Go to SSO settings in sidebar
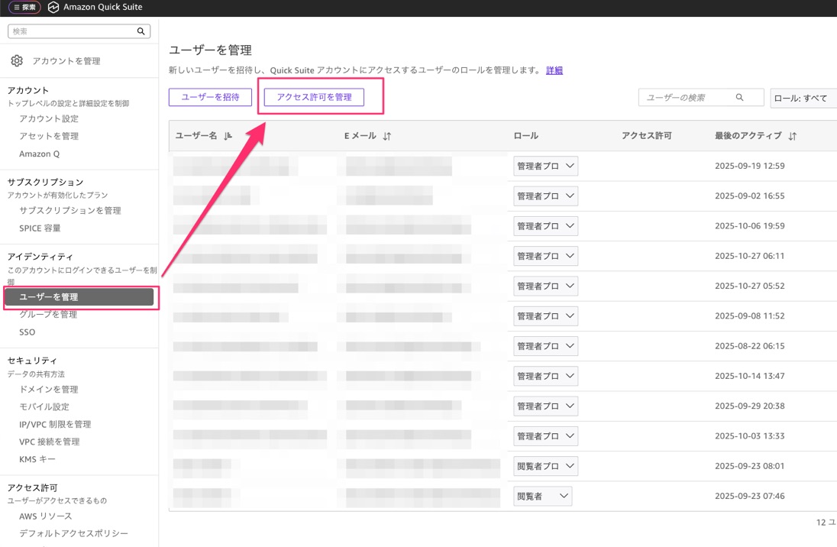The image size is (837, 547). pos(27,332)
